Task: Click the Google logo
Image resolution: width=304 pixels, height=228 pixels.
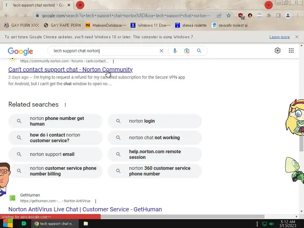Action: pyautogui.click(x=20, y=51)
